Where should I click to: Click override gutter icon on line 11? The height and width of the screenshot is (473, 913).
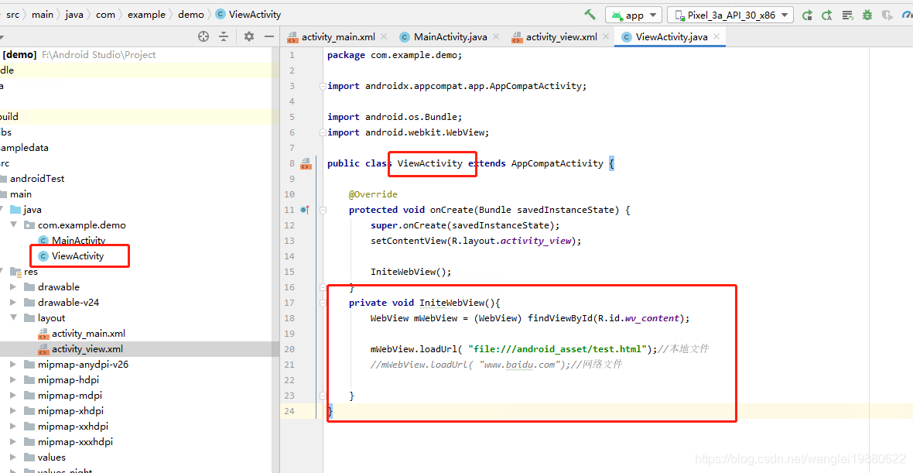[305, 210]
